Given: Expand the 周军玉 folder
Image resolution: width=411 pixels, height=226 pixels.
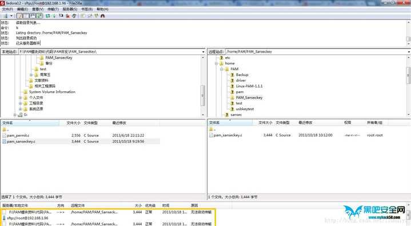Looking at the screenshot, I should (x=31, y=75).
